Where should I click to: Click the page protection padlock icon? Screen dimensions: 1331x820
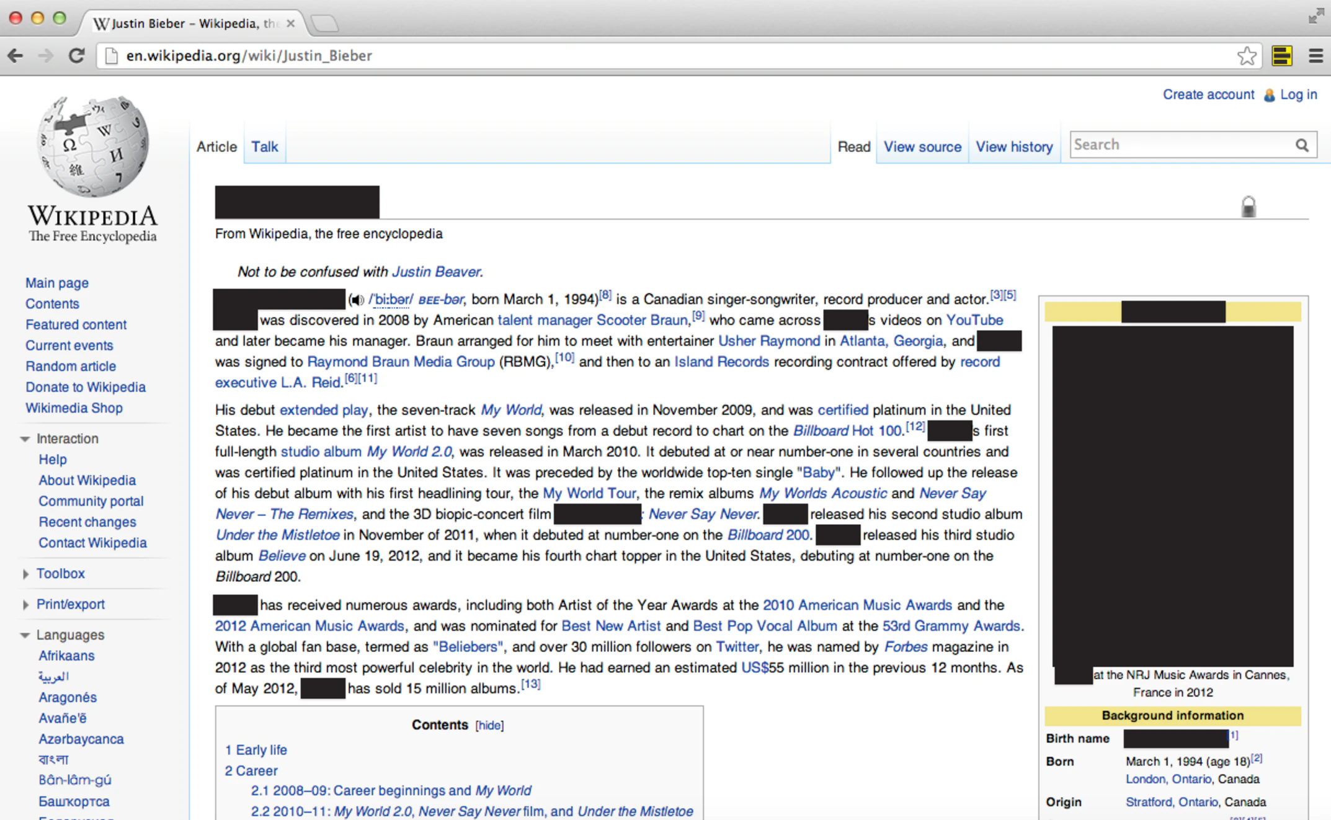(1248, 207)
